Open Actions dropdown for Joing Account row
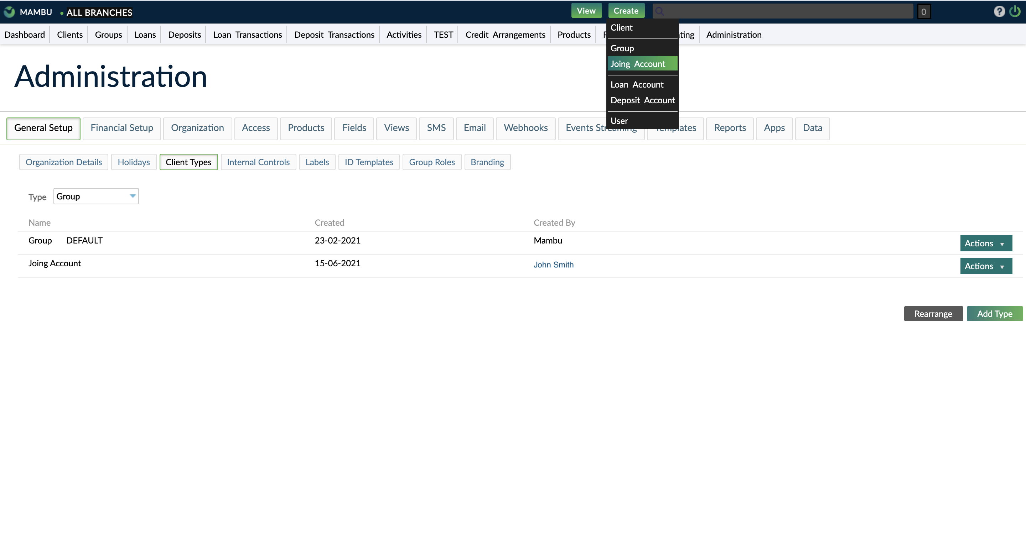This screenshot has height=534, width=1026. coord(986,266)
